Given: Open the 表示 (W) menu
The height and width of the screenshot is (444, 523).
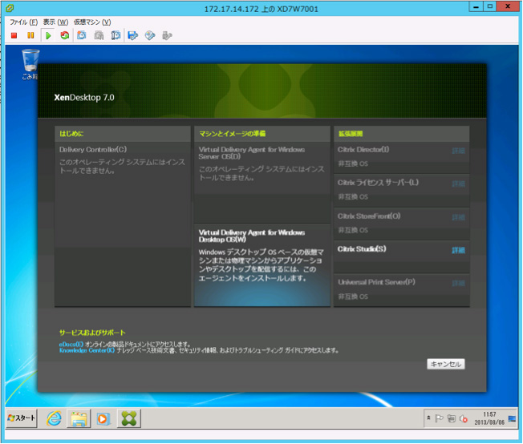Looking at the screenshot, I should [x=55, y=22].
